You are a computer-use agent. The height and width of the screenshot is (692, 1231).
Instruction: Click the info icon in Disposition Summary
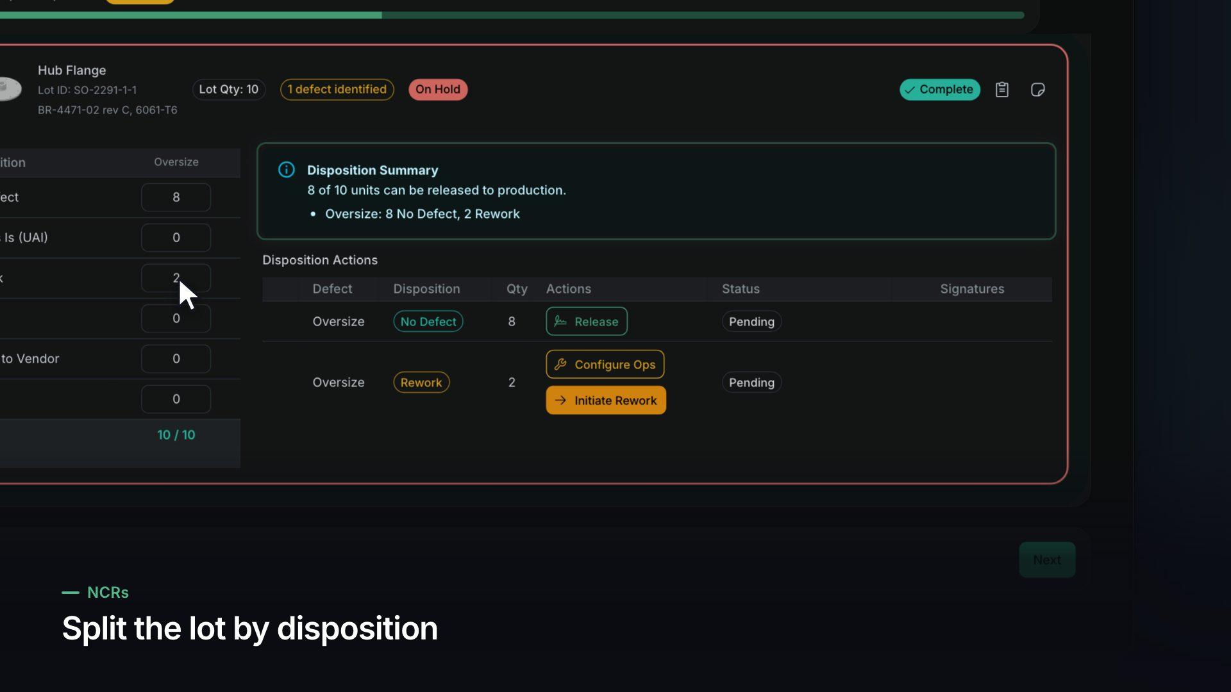coord(286,170)
